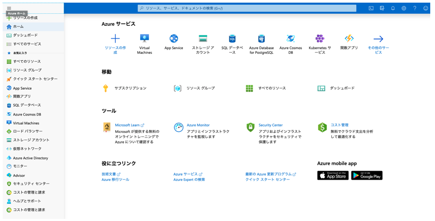Select 仮想ネットワーク in sidebar
435x221 pixels.
34,149
